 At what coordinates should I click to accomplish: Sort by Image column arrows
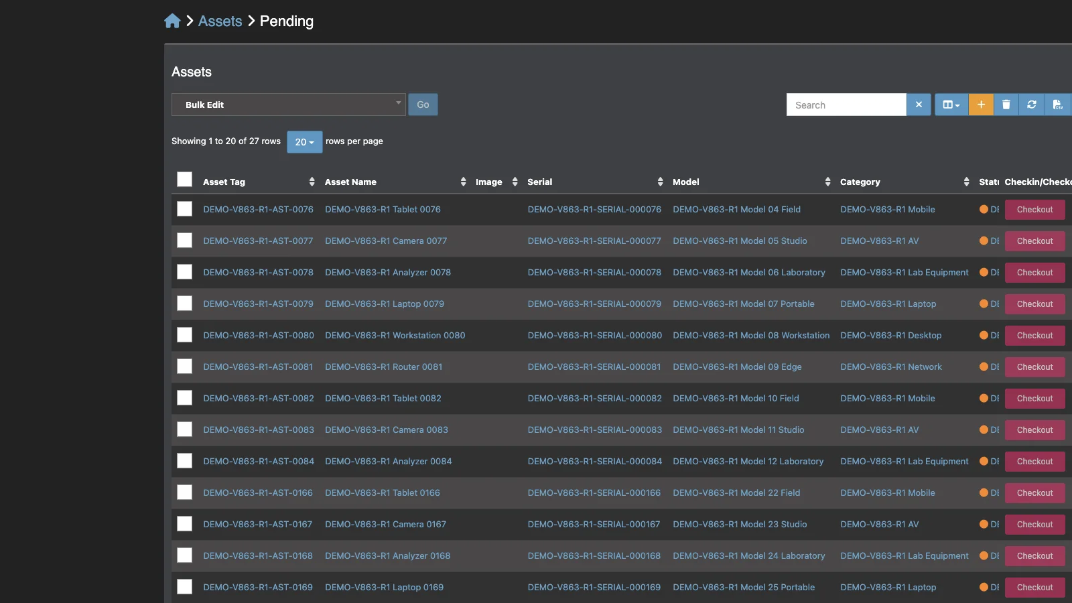click(x=515, y=182)
